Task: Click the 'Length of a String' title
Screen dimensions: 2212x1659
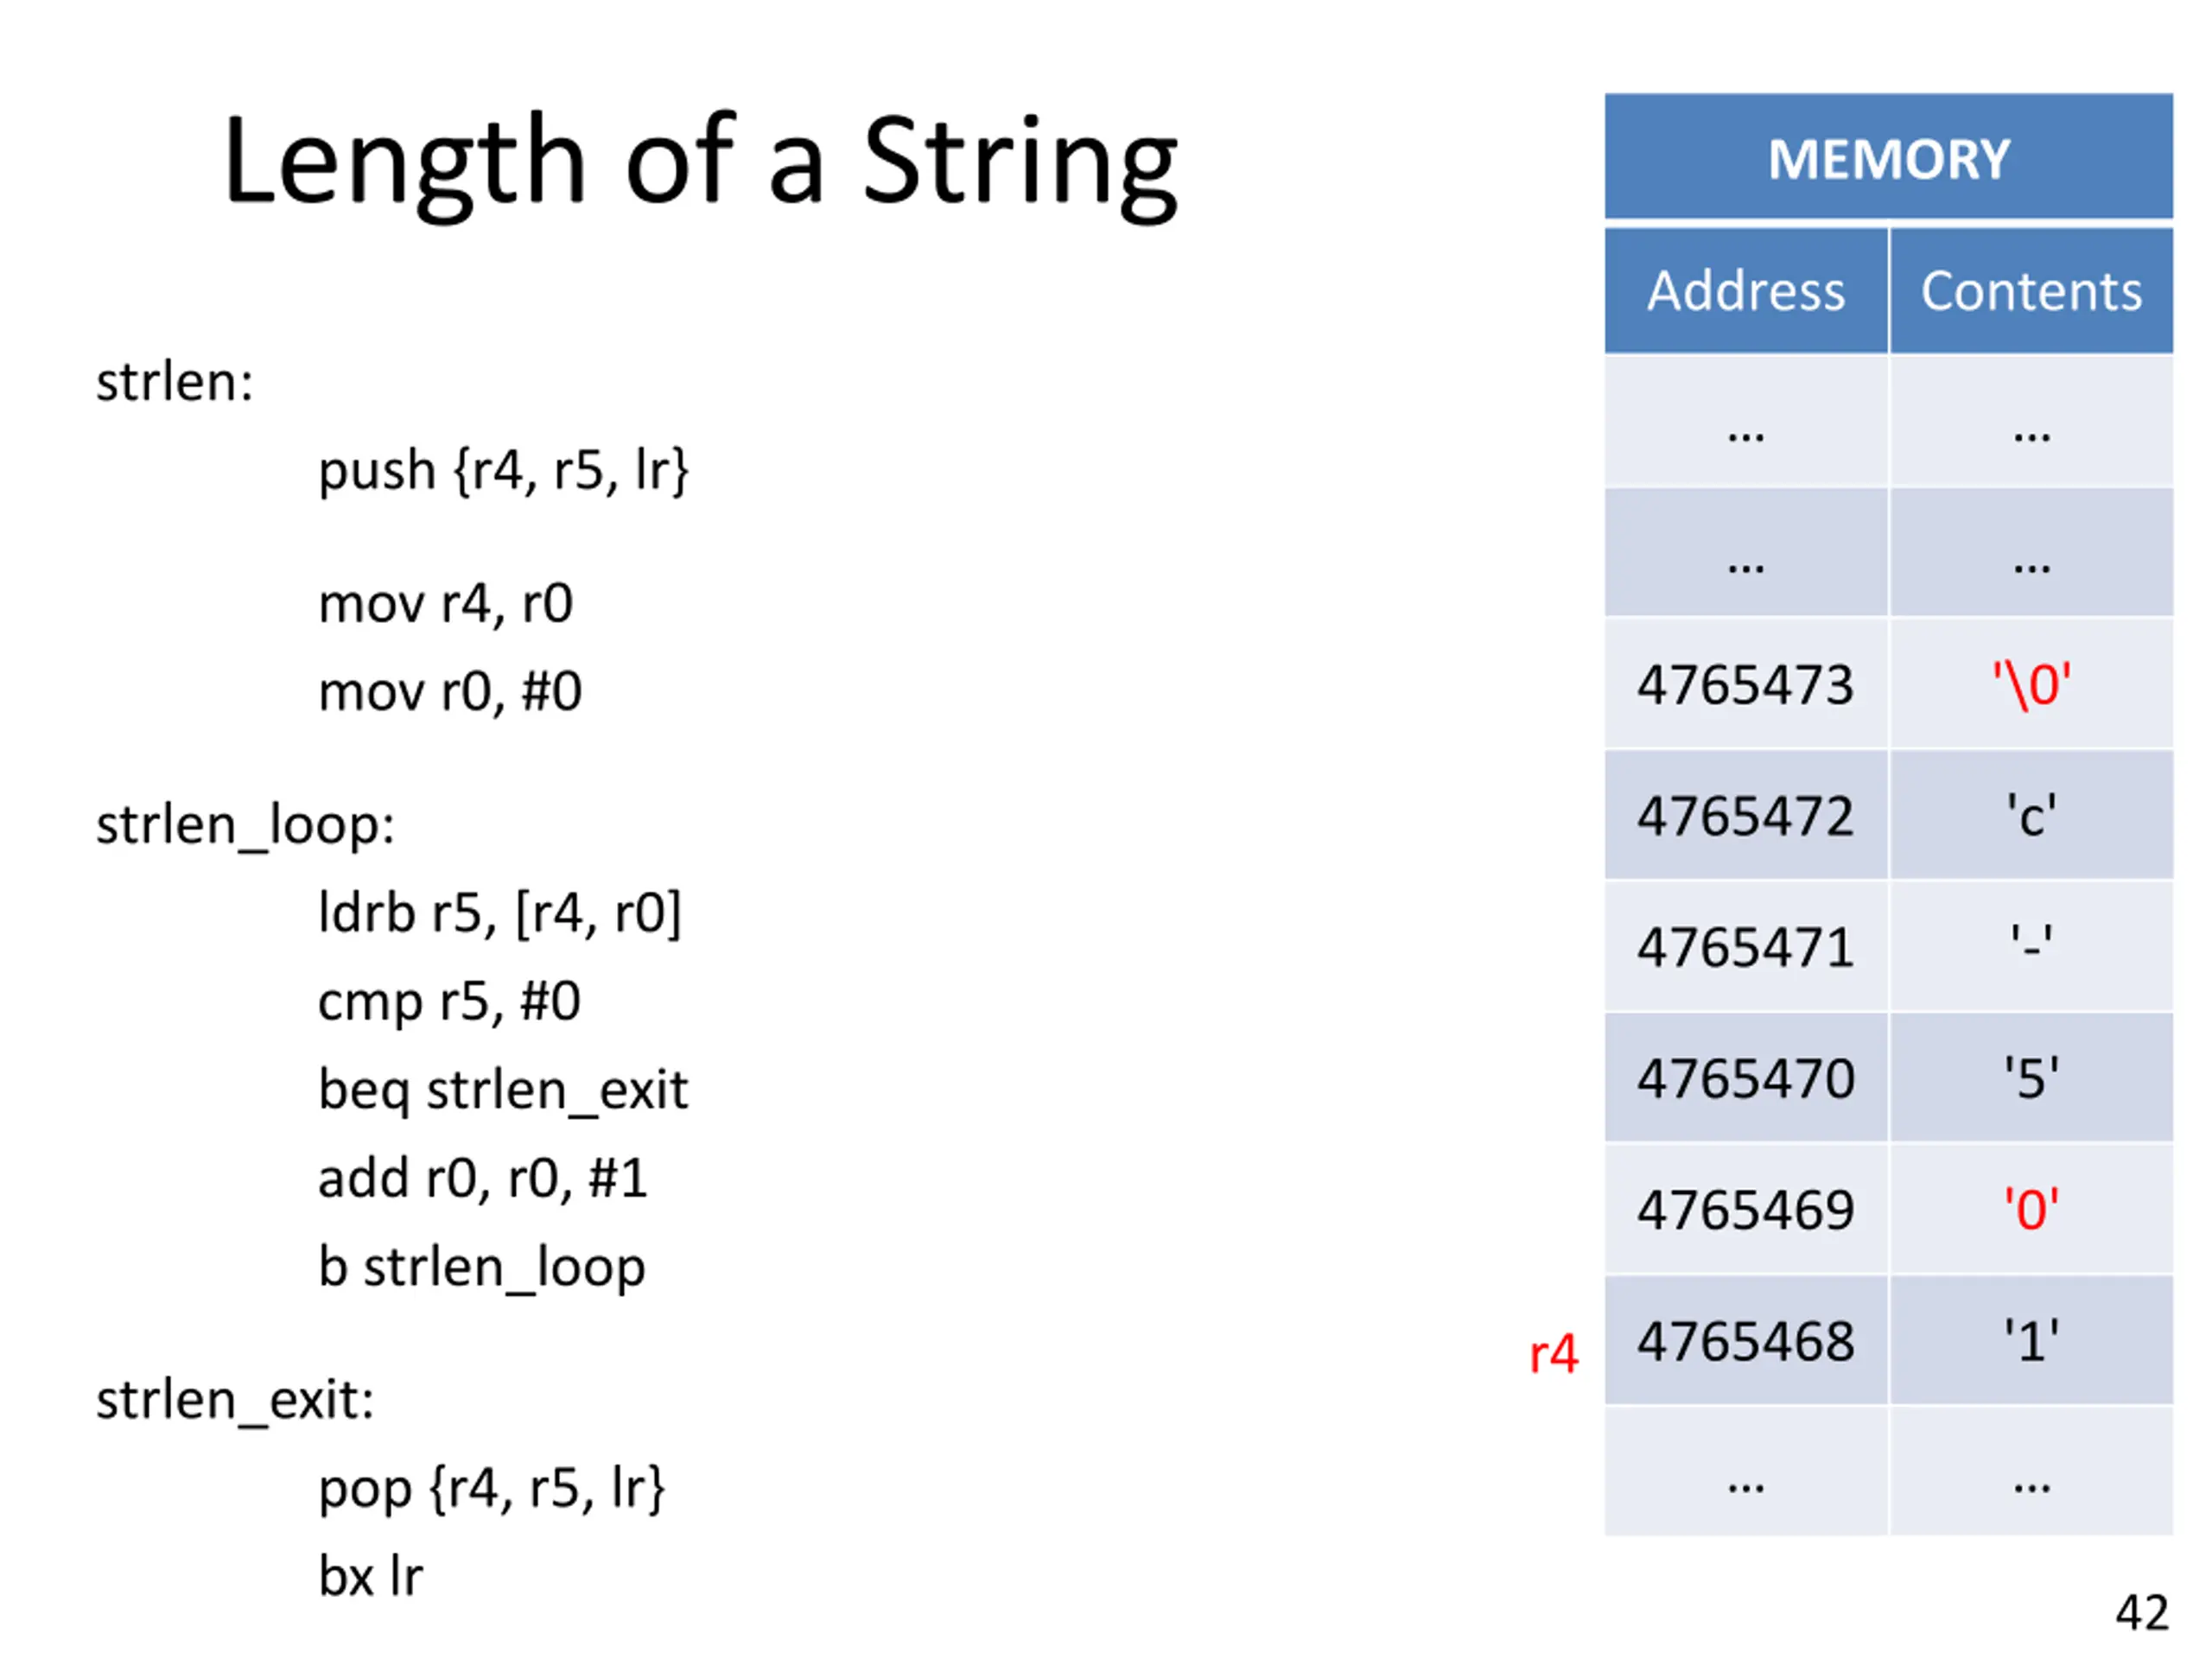Action: 700,163
